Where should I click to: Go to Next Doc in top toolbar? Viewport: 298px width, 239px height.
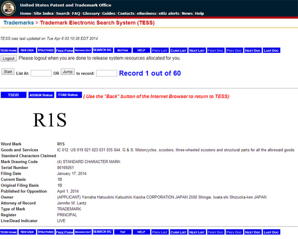tap(253, 50)
